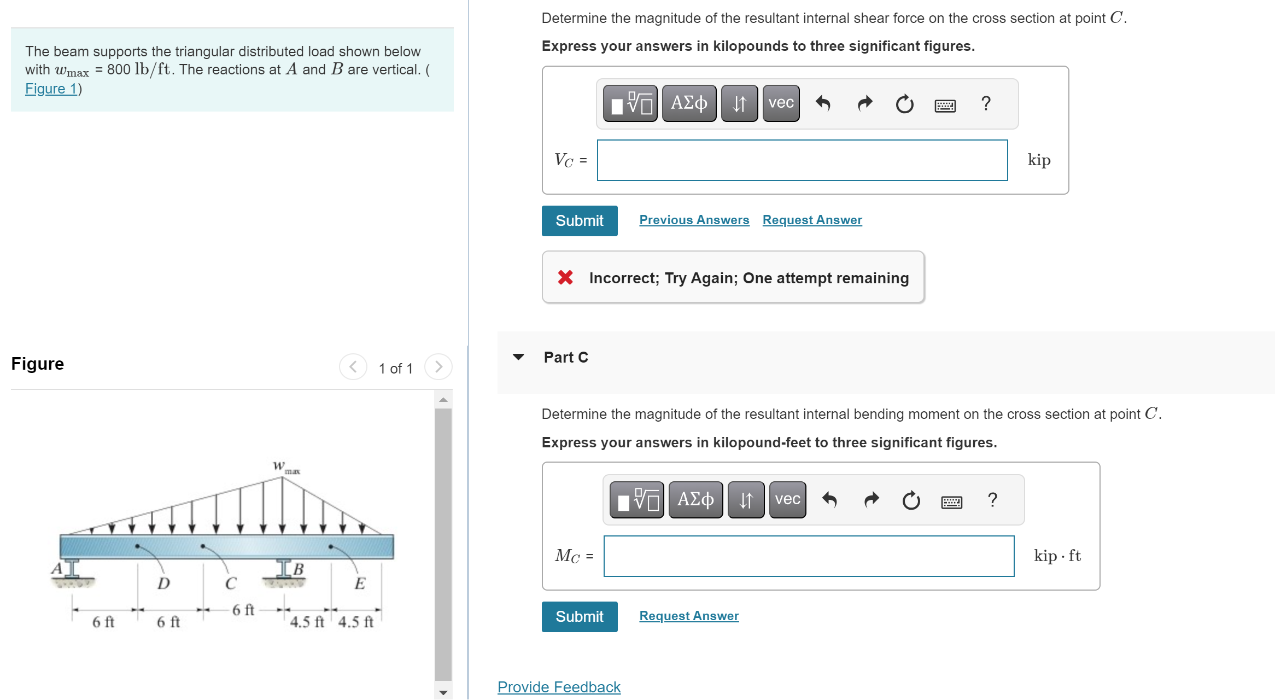The width and height of the screenshot is (1275, 700).
Task: Select the up-down arrows formatting icon
Action: click(x=739, y=103)
